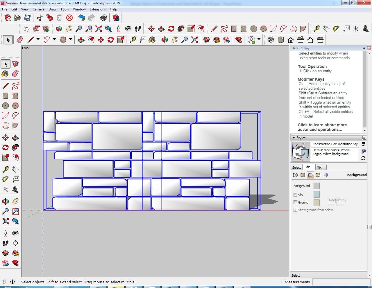Collapse the Styles panel
This screenshot has height=288, width=372.
pyautogui.click(x=294, y=138)
